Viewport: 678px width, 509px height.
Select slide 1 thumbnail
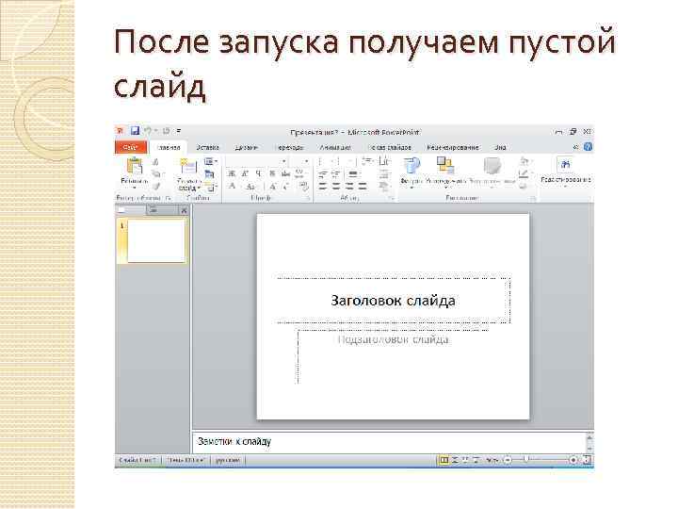coord(156,240)
